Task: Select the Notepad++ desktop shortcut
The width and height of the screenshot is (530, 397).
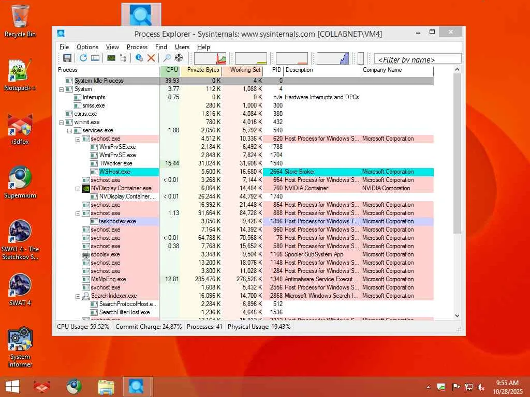Action: click(20, 75)
